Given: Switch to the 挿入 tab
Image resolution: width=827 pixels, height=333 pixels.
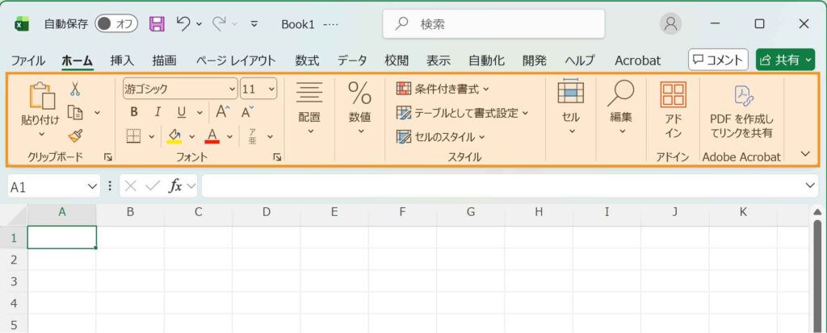Looking at the screenshot, I should point(122,60).
